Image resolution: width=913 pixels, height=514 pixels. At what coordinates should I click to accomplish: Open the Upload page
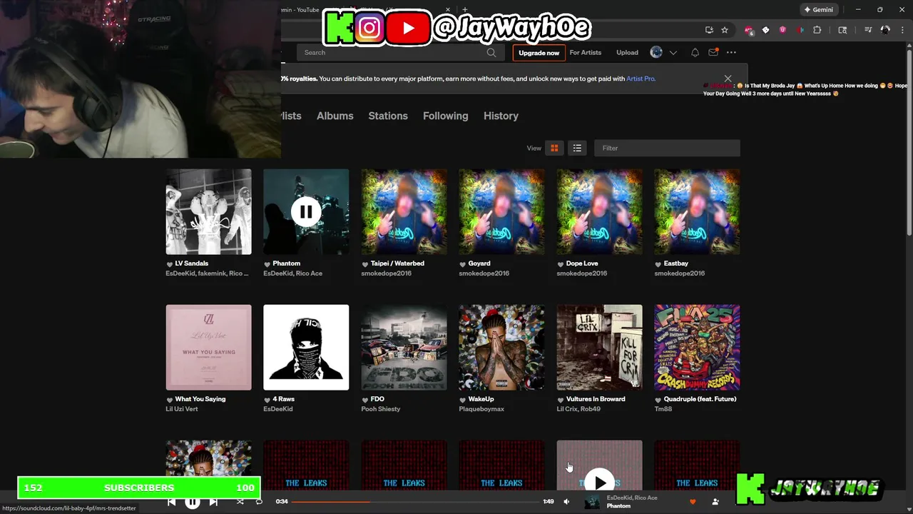627,52
